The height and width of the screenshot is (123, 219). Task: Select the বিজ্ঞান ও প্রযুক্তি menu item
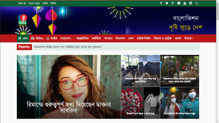click(163, 38)
